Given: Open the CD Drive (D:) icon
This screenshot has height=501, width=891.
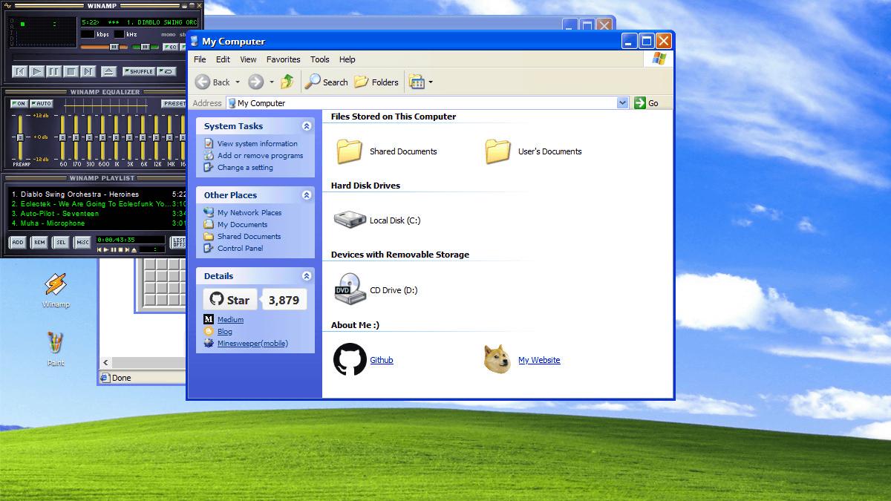Looking at the screenshot, I should coord(349,289).
